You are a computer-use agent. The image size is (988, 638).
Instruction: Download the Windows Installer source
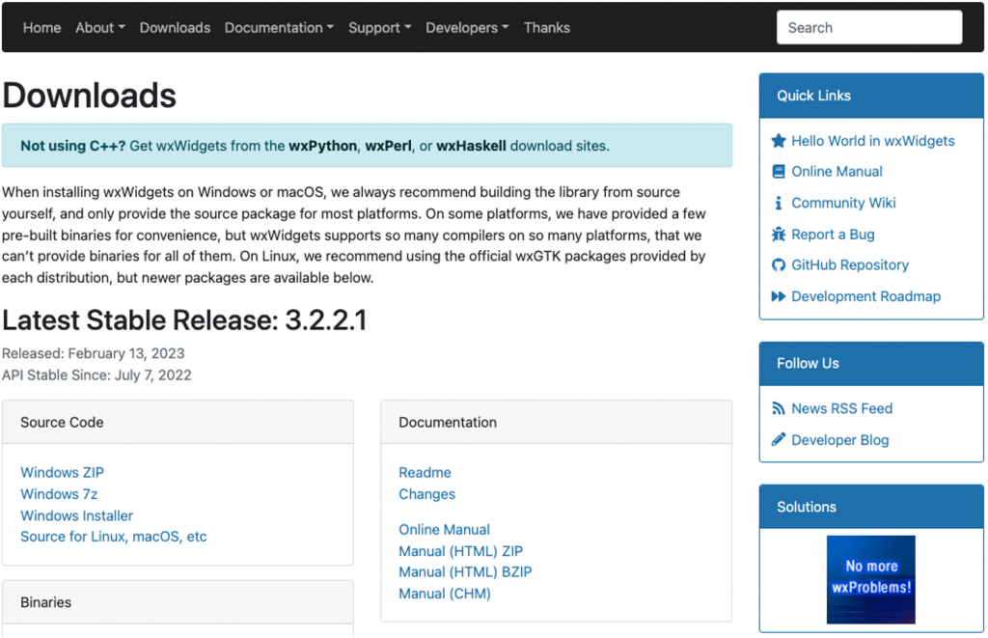point(76,515)
